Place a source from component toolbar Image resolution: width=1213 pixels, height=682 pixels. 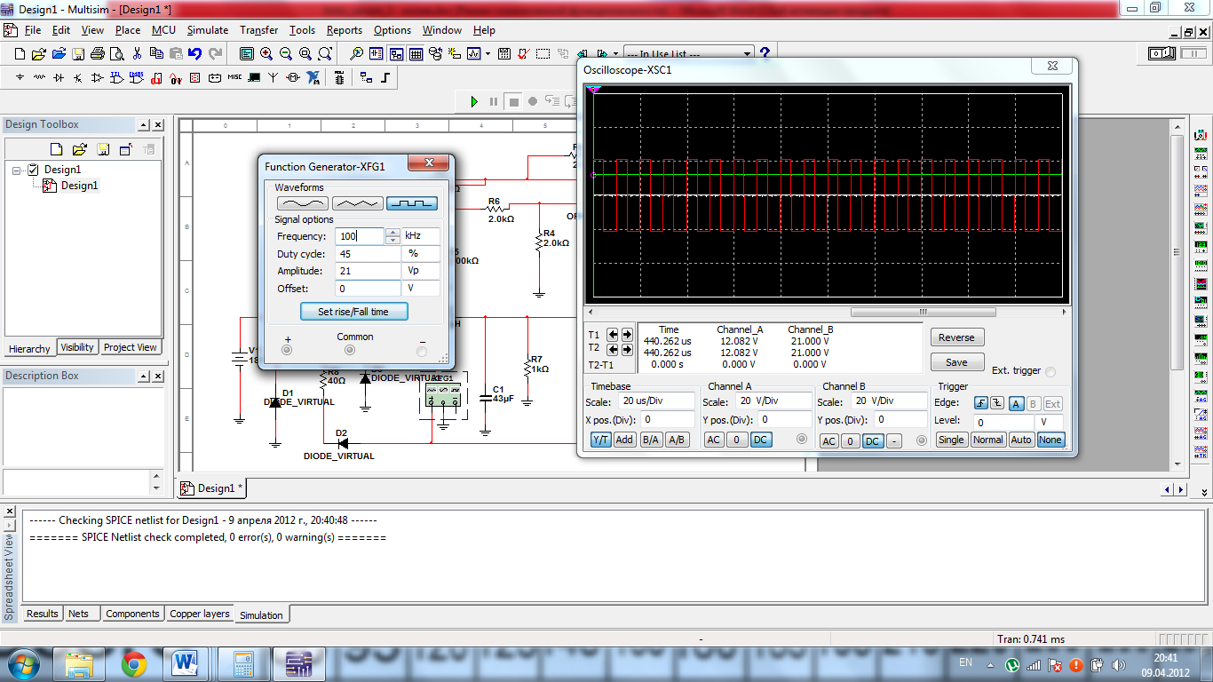tap(20, 77)
